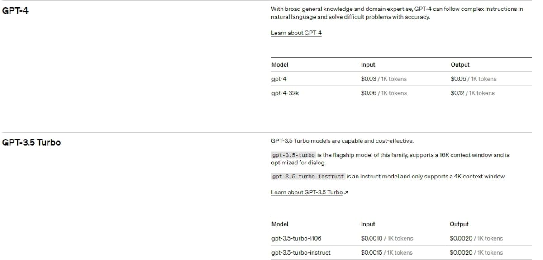Screen dimensions: 543x260
Task: Click the GPT-4 section heading
Action: [15, 10]
